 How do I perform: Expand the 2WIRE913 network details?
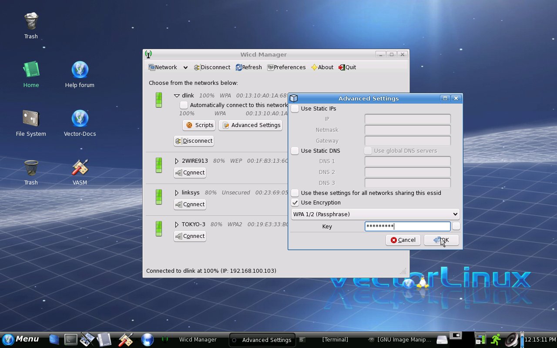tap(177, 161)
